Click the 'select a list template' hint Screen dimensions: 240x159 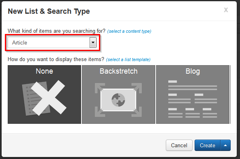coord(128,59)
